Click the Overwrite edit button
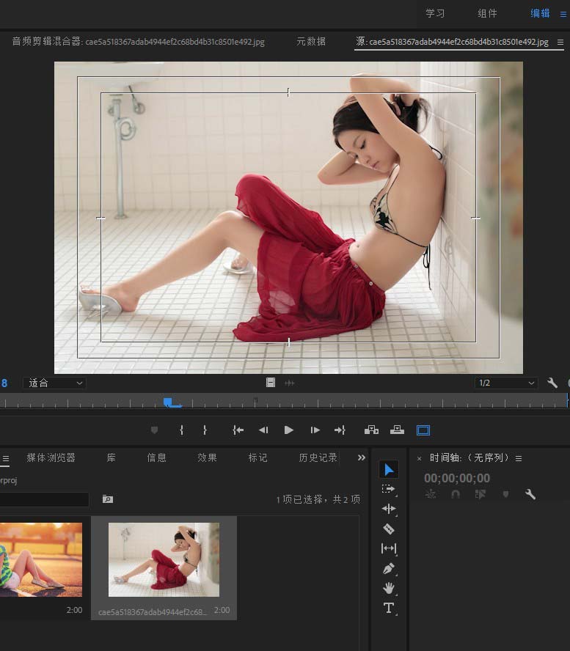 397,430
